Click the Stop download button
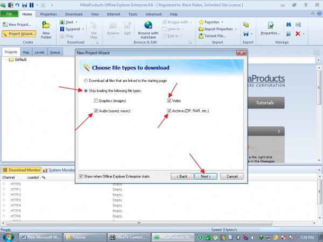This screenshot has height=242, width=323. 67,36
